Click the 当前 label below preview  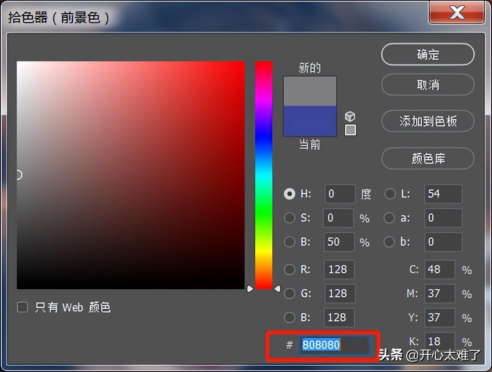tap(310, 145)
